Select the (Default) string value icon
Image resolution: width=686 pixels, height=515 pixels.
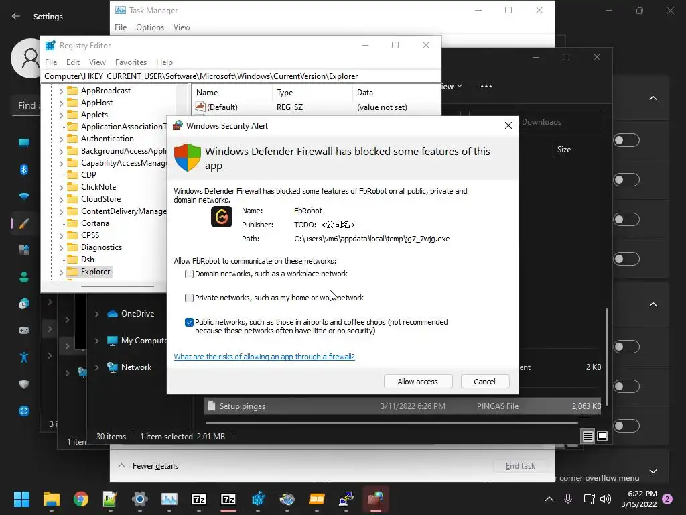click(x=200, y=107)
